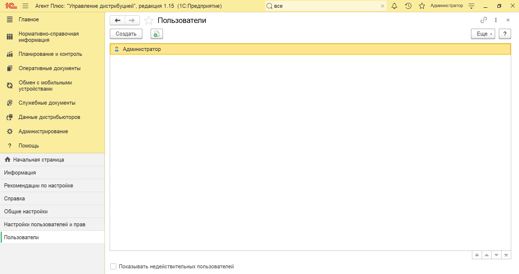Add Пользователи page to favorites star
The width and height of the screenshot is (519, 274).
pos(149,20)
